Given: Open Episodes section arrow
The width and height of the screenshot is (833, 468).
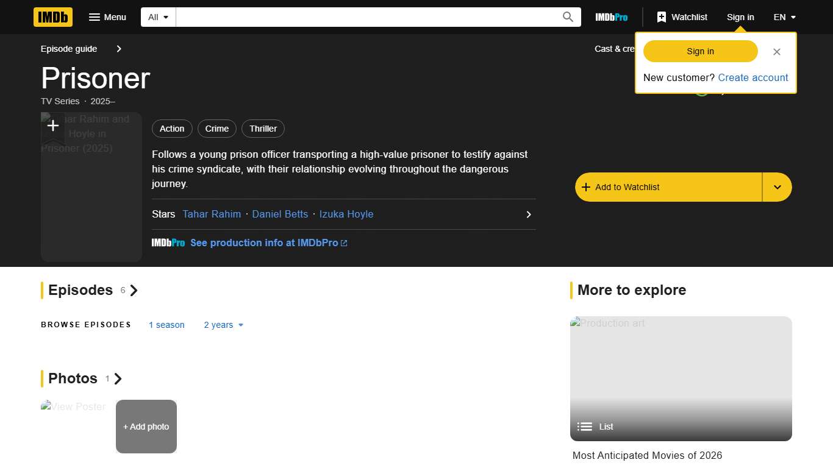Looking at the screenshot, I should pyautogui.click(x=134, y=291).
